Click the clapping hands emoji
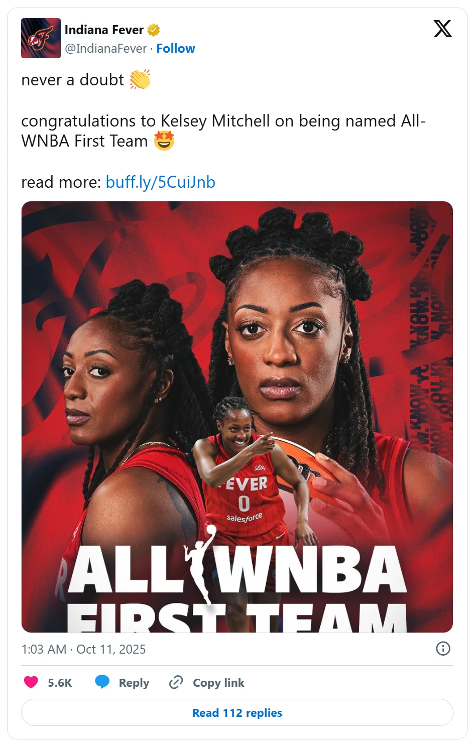This screenshot has height=746, width=474. [140, 79]
